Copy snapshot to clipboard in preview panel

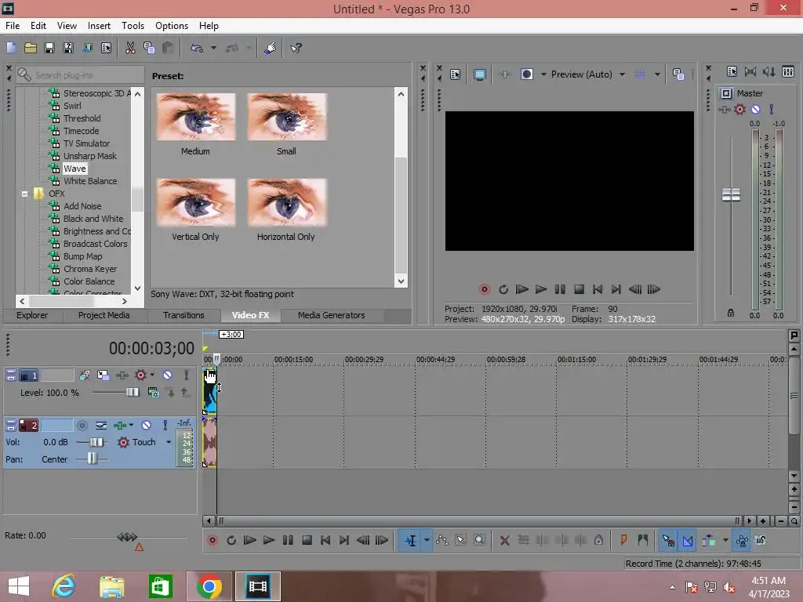pos(678,74)
